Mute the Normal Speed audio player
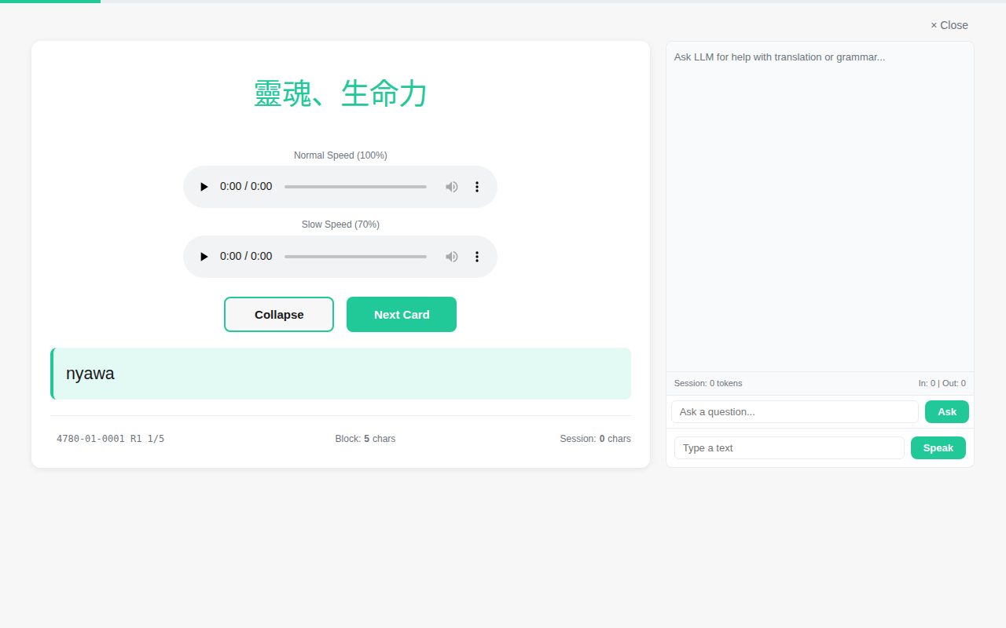Screen dimensions: 1006x628 451,187
